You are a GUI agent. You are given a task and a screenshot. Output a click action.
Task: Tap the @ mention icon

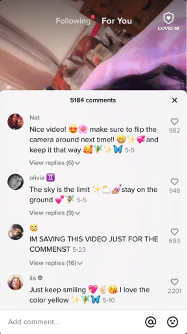click(150, 322)
